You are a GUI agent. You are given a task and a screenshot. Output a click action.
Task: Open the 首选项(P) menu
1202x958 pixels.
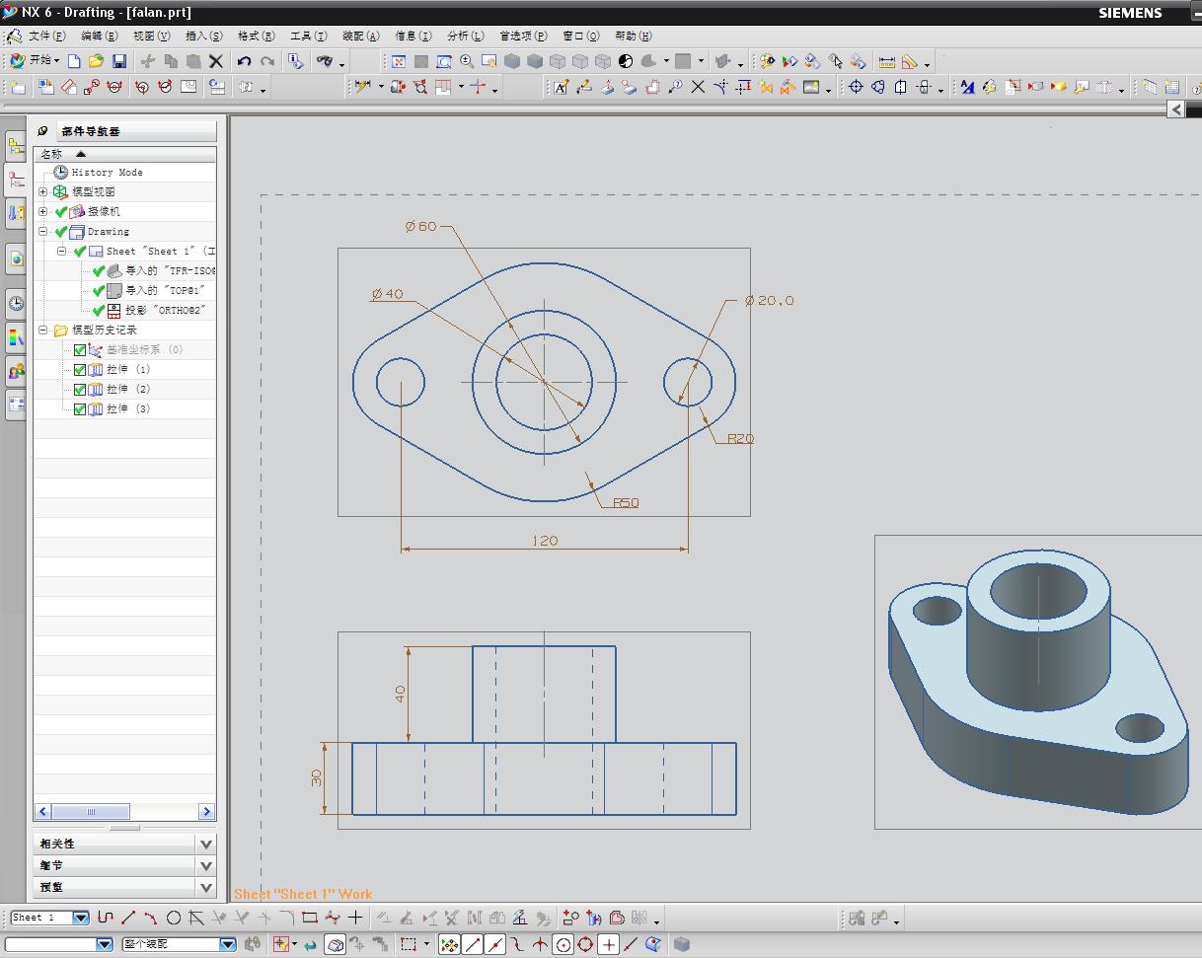(522, 36)
